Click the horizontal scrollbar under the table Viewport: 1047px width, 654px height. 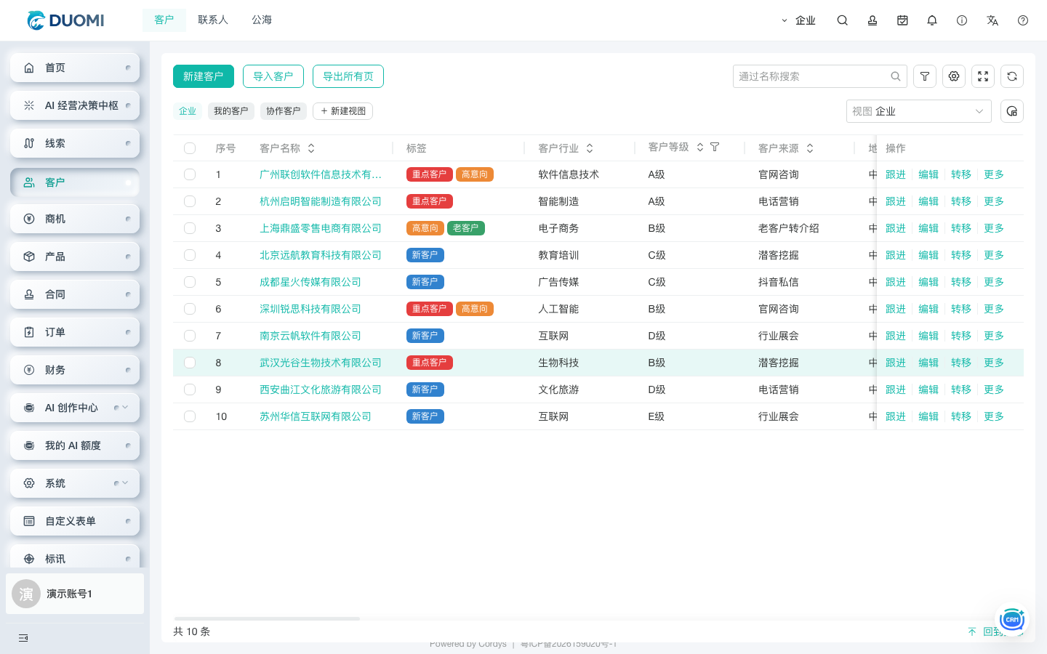pos(267,618)
